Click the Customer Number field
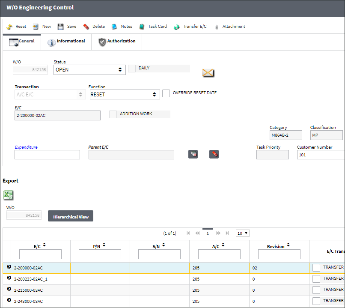The image size is (345, 308). click(321, 155)
